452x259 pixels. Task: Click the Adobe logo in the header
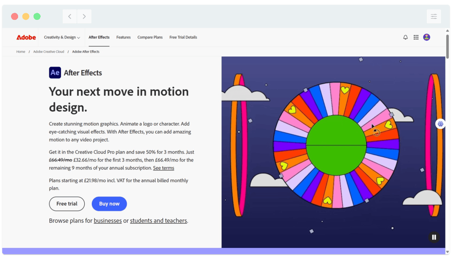click(x=26, y=38)
